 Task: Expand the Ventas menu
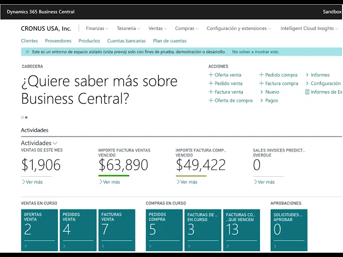click(x=158, y=28)
